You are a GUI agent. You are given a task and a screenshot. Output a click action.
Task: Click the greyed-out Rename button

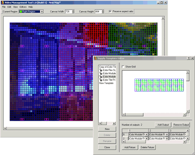click(x=107, y=141)
